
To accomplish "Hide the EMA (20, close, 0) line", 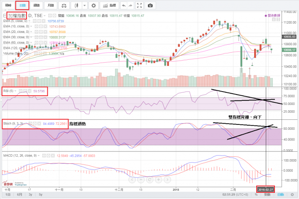I will tap(36, 32).
